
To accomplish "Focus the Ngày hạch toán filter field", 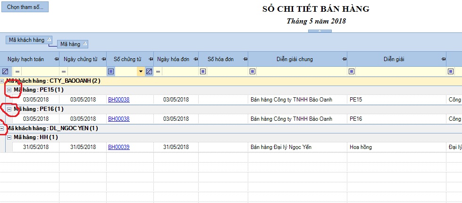I will point(40,71).
